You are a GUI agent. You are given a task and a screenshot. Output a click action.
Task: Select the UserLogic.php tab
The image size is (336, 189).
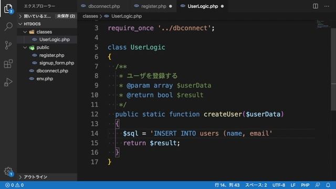(203, 6)
